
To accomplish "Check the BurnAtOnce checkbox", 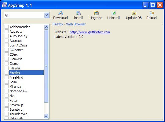I will coord(6,45).
